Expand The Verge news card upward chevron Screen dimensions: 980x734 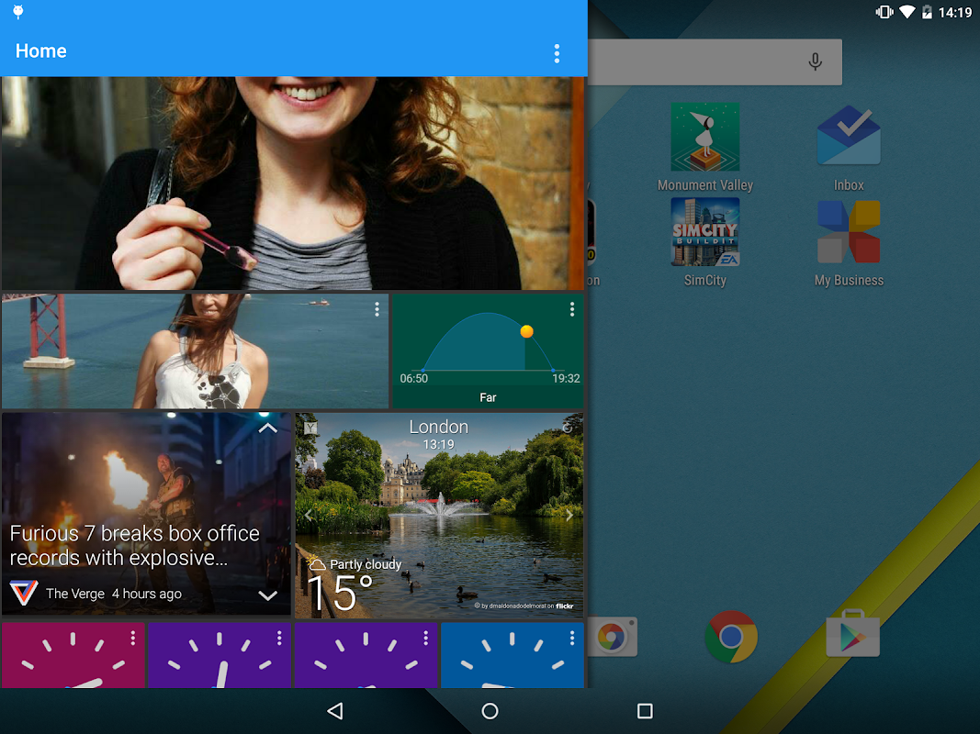pyautogui.click(x=267, y=428)
